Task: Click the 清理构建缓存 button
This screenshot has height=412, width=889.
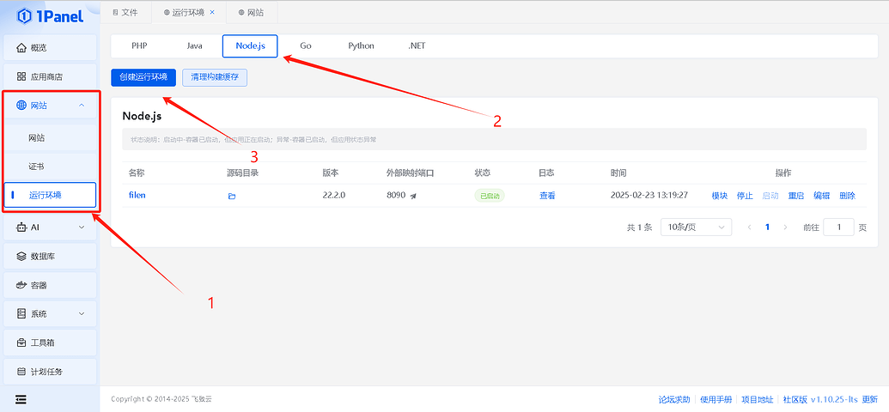Action: tap(215, 77)
